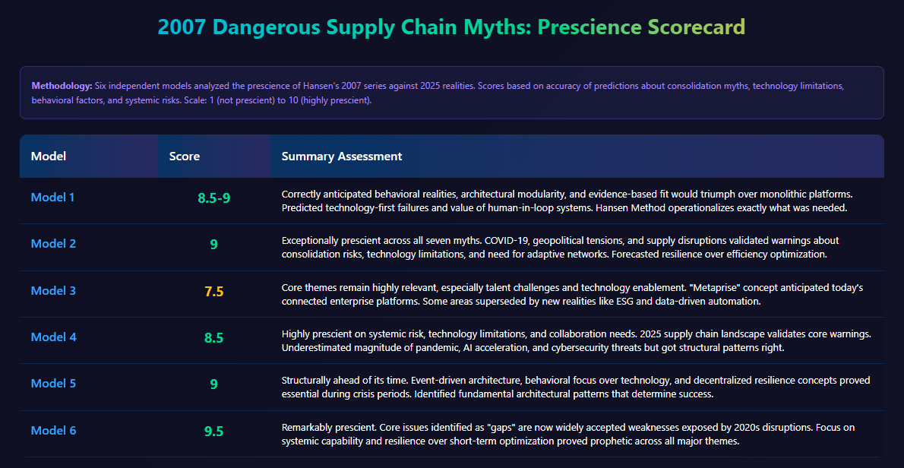This screenshot has height=468, width=904.
Task: Click the 9.5 score for Model 6
Action: pyautogui.click(x=213, y=432)
